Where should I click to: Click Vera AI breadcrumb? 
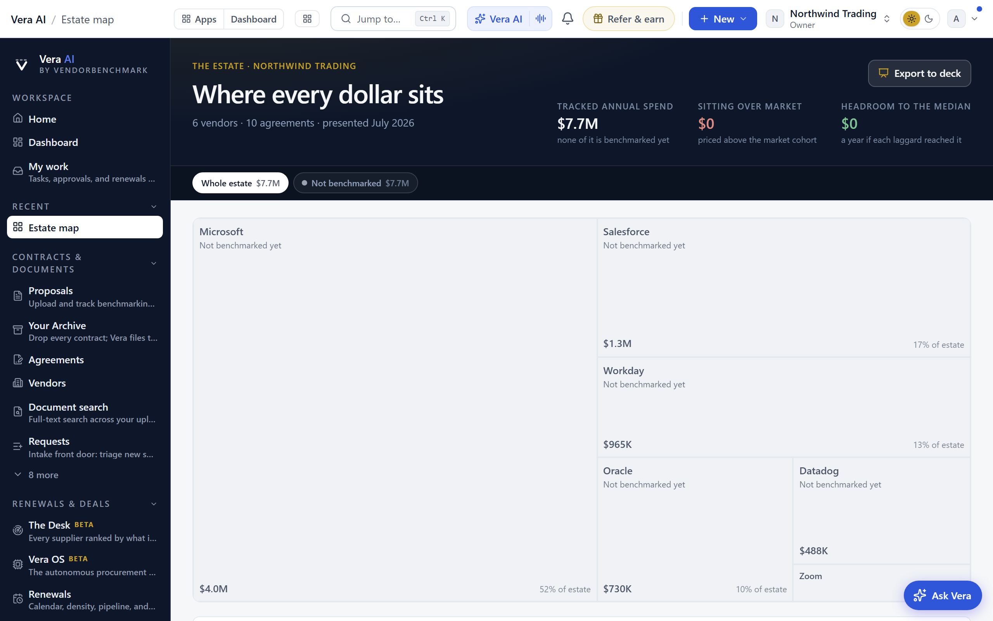[28, 19]
